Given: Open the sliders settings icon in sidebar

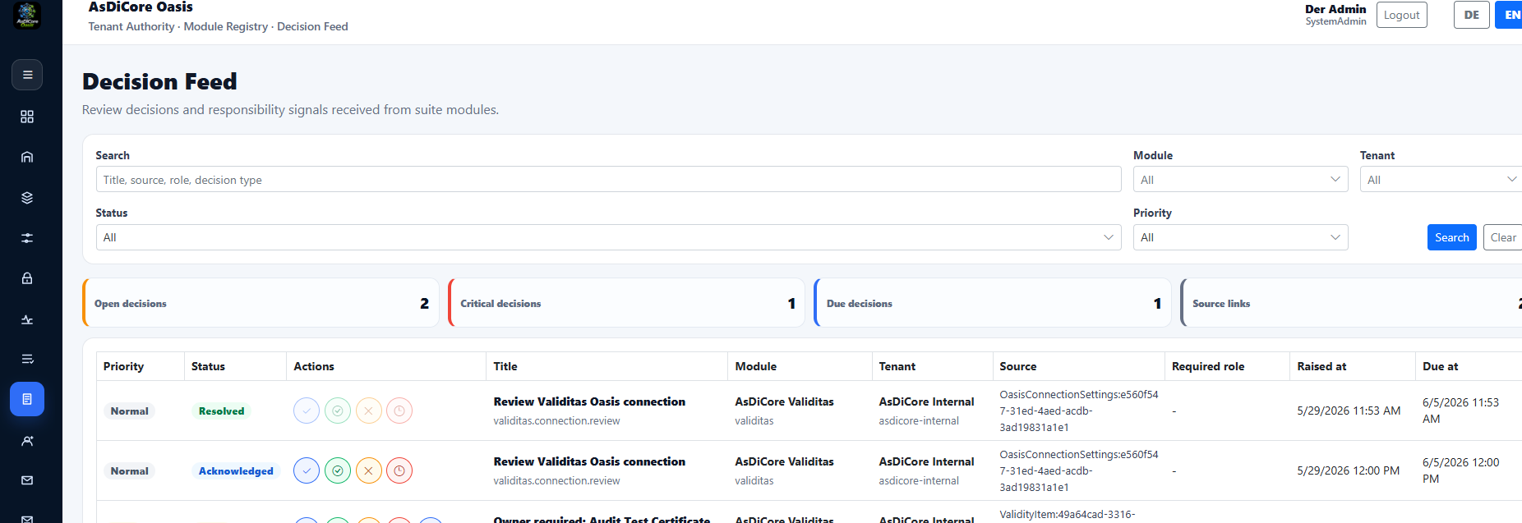Looking at the screenshot, I should (27, 238).
